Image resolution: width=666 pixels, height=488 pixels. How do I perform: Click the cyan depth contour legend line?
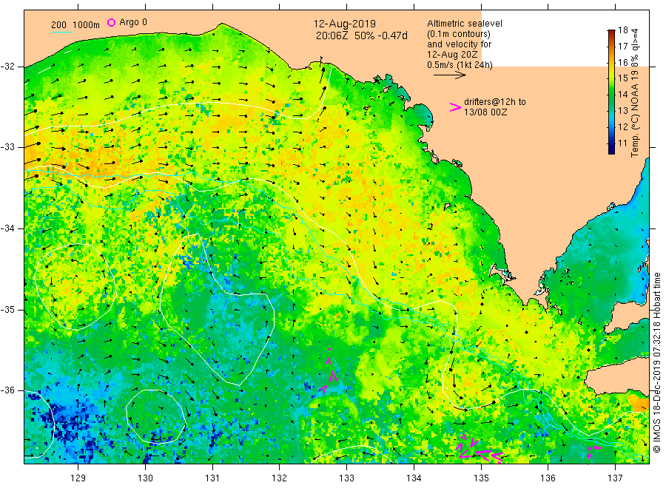61,32
